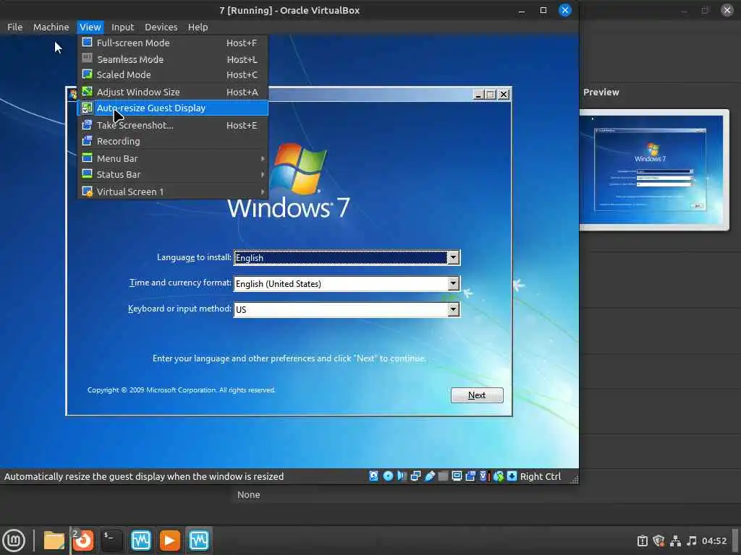Click the 'Right Ctrl' host key label

point(540,477)
